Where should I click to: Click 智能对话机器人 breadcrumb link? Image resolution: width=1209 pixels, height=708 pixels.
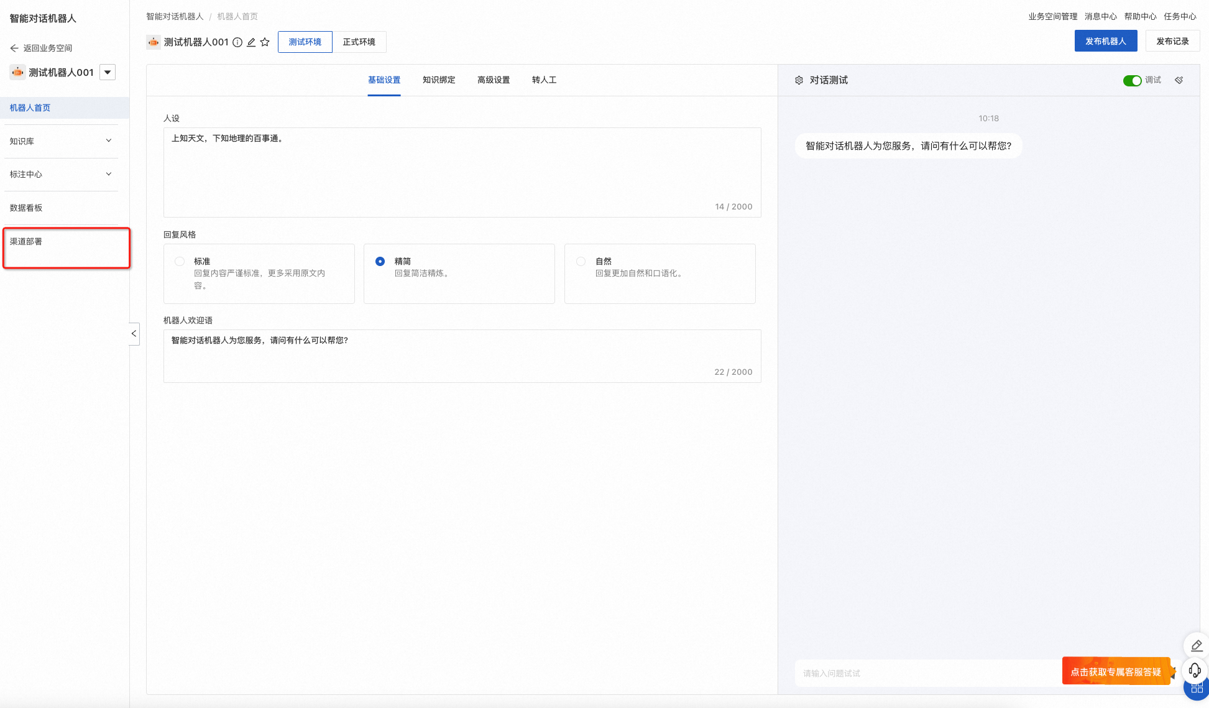(x=175, y=17)
